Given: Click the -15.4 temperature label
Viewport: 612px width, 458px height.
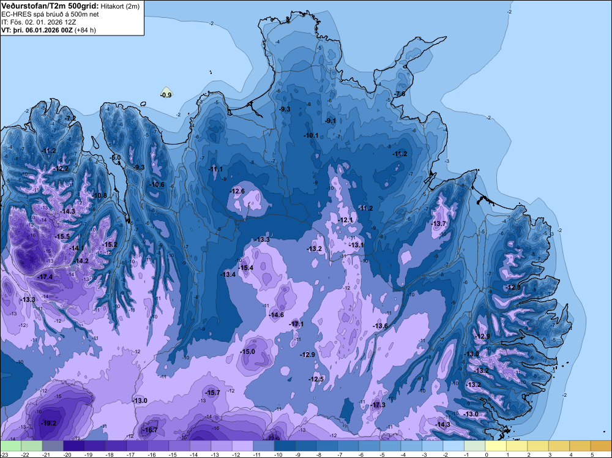Looking at the screenshot, I should point(246,268).
